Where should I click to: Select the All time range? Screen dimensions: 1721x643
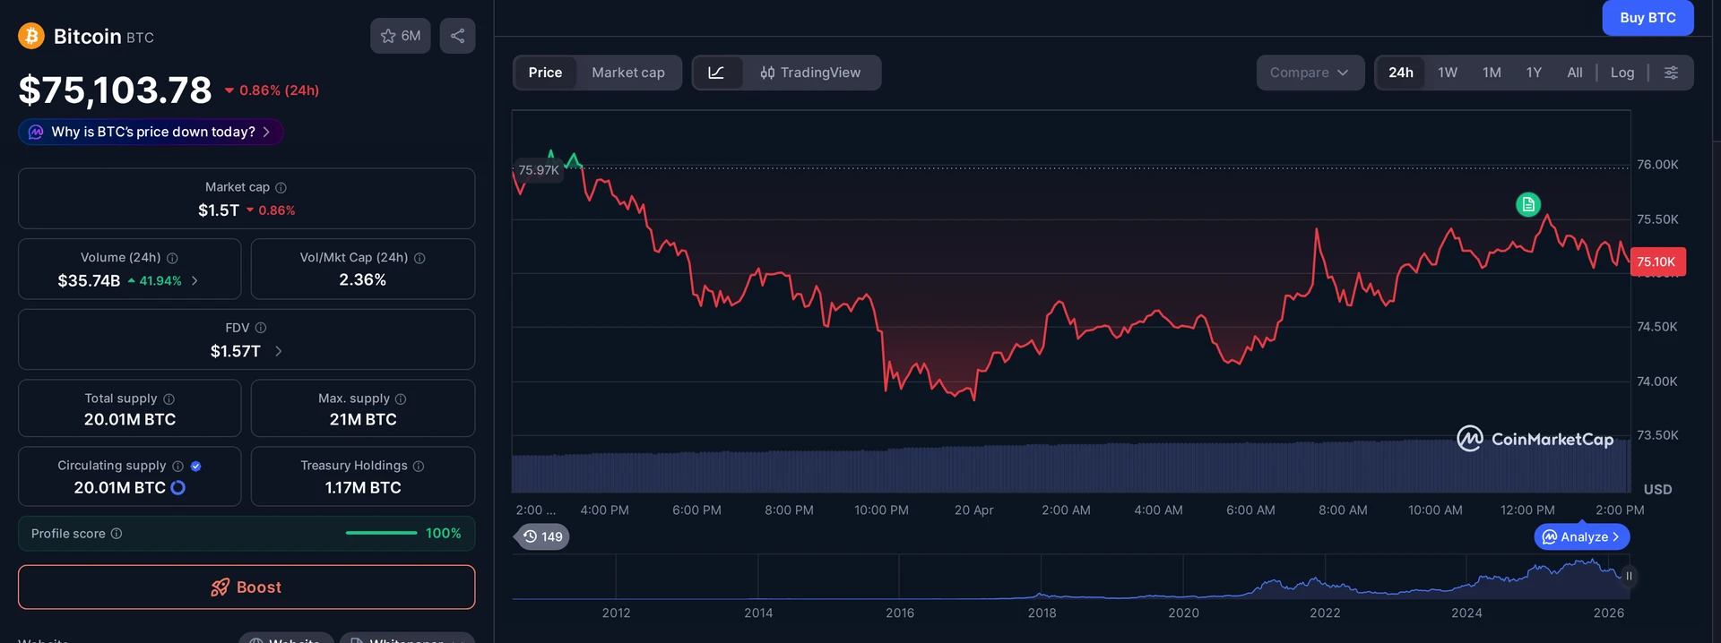point(1575,73)
